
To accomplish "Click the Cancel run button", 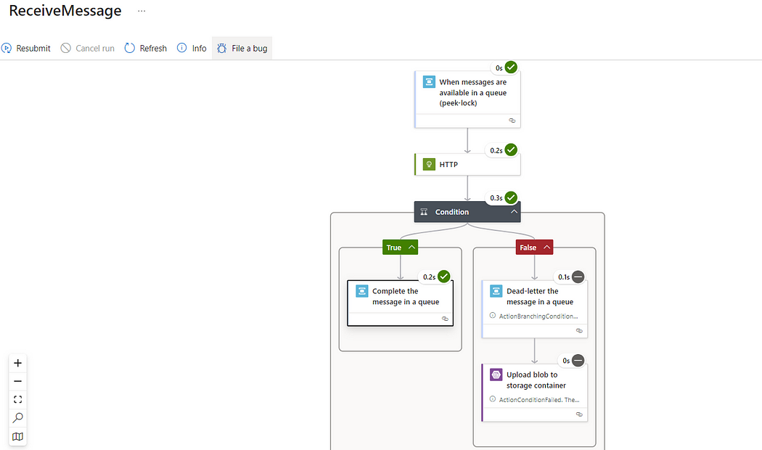I will (x=88, y=48).
